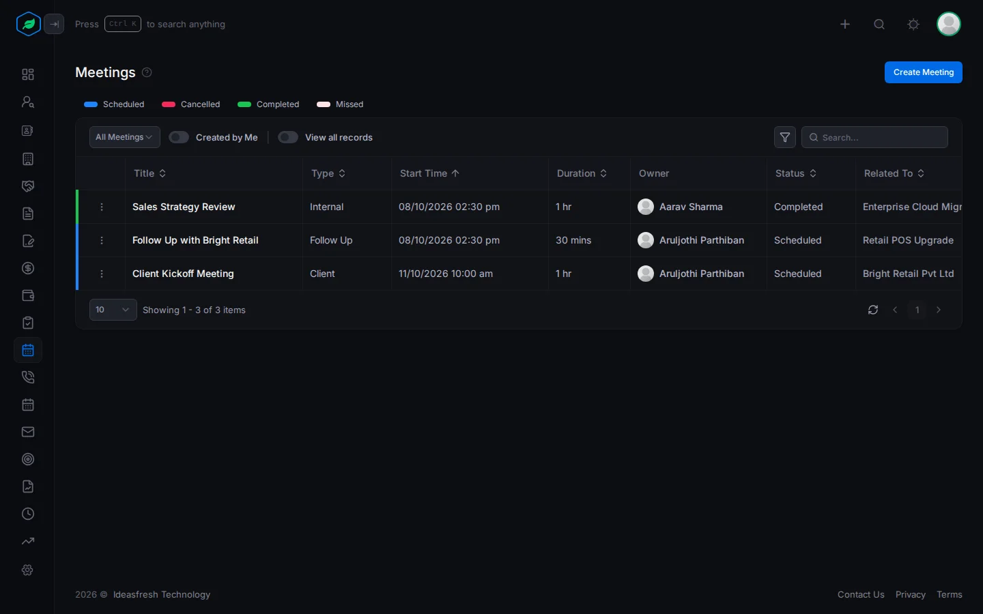Viewport: 983px width, 614px height.
Task: Open the wallet sidebar icon
Action: click(28, 295)
